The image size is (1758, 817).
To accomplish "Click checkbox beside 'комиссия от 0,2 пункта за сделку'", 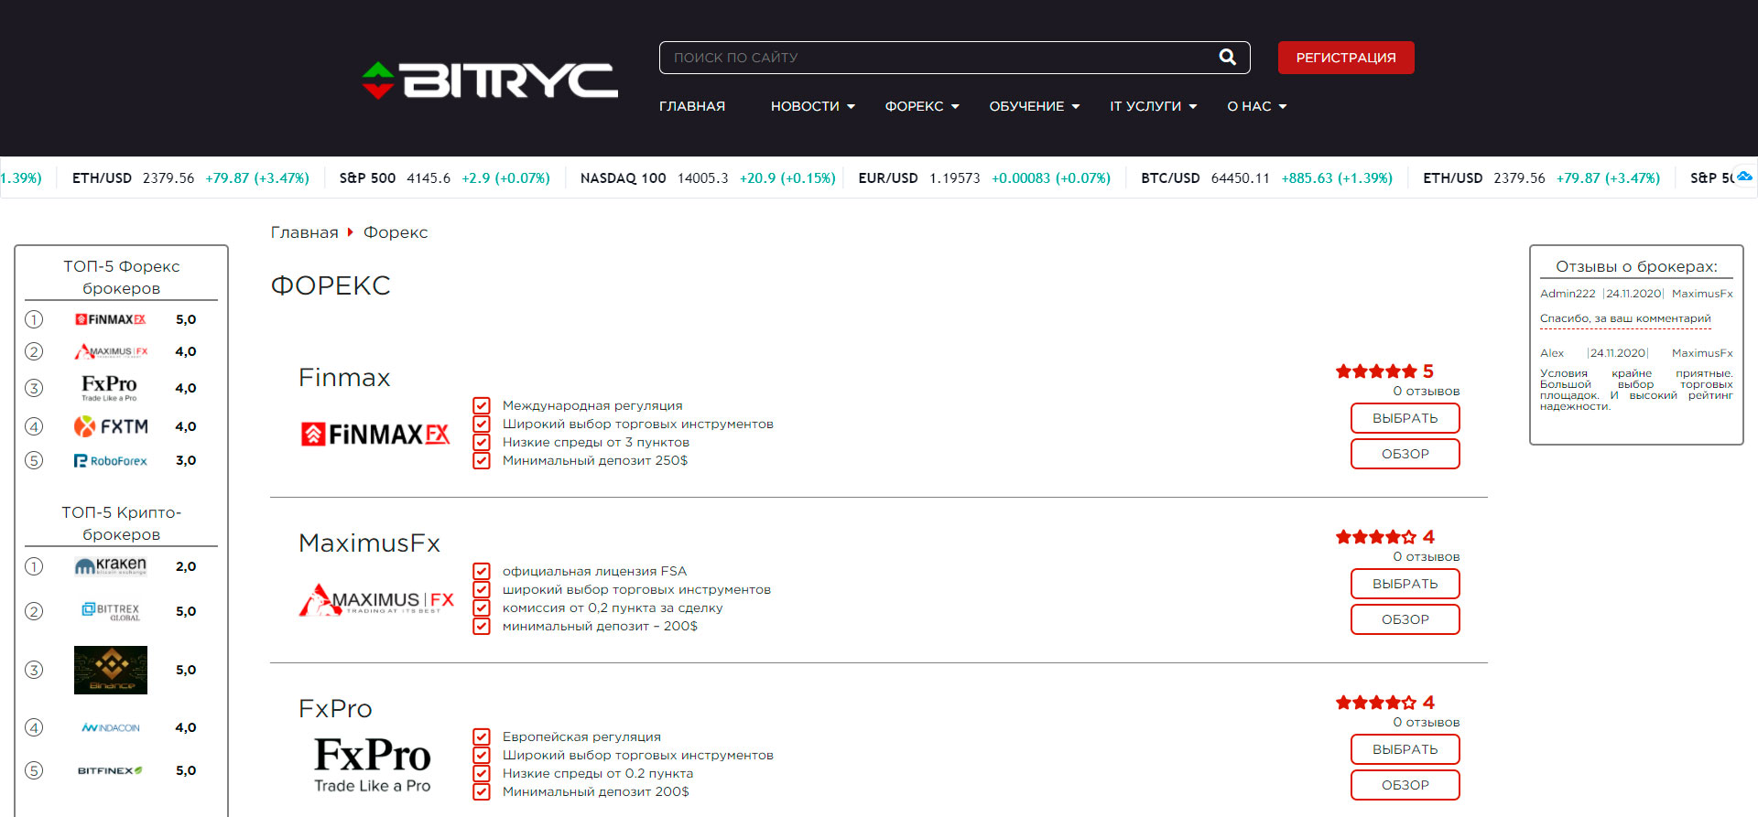I will 482,607.
